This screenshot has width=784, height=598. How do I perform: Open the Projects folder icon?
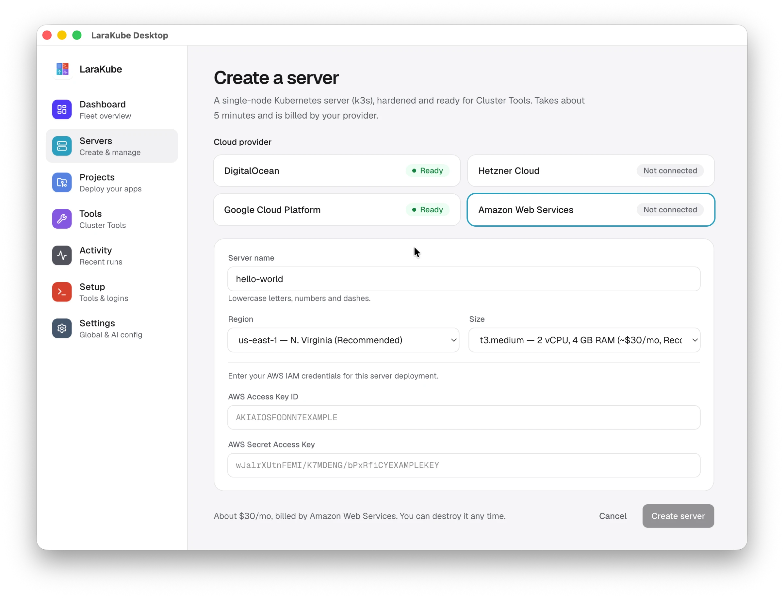pyautogui.click(x=62, y=183)
